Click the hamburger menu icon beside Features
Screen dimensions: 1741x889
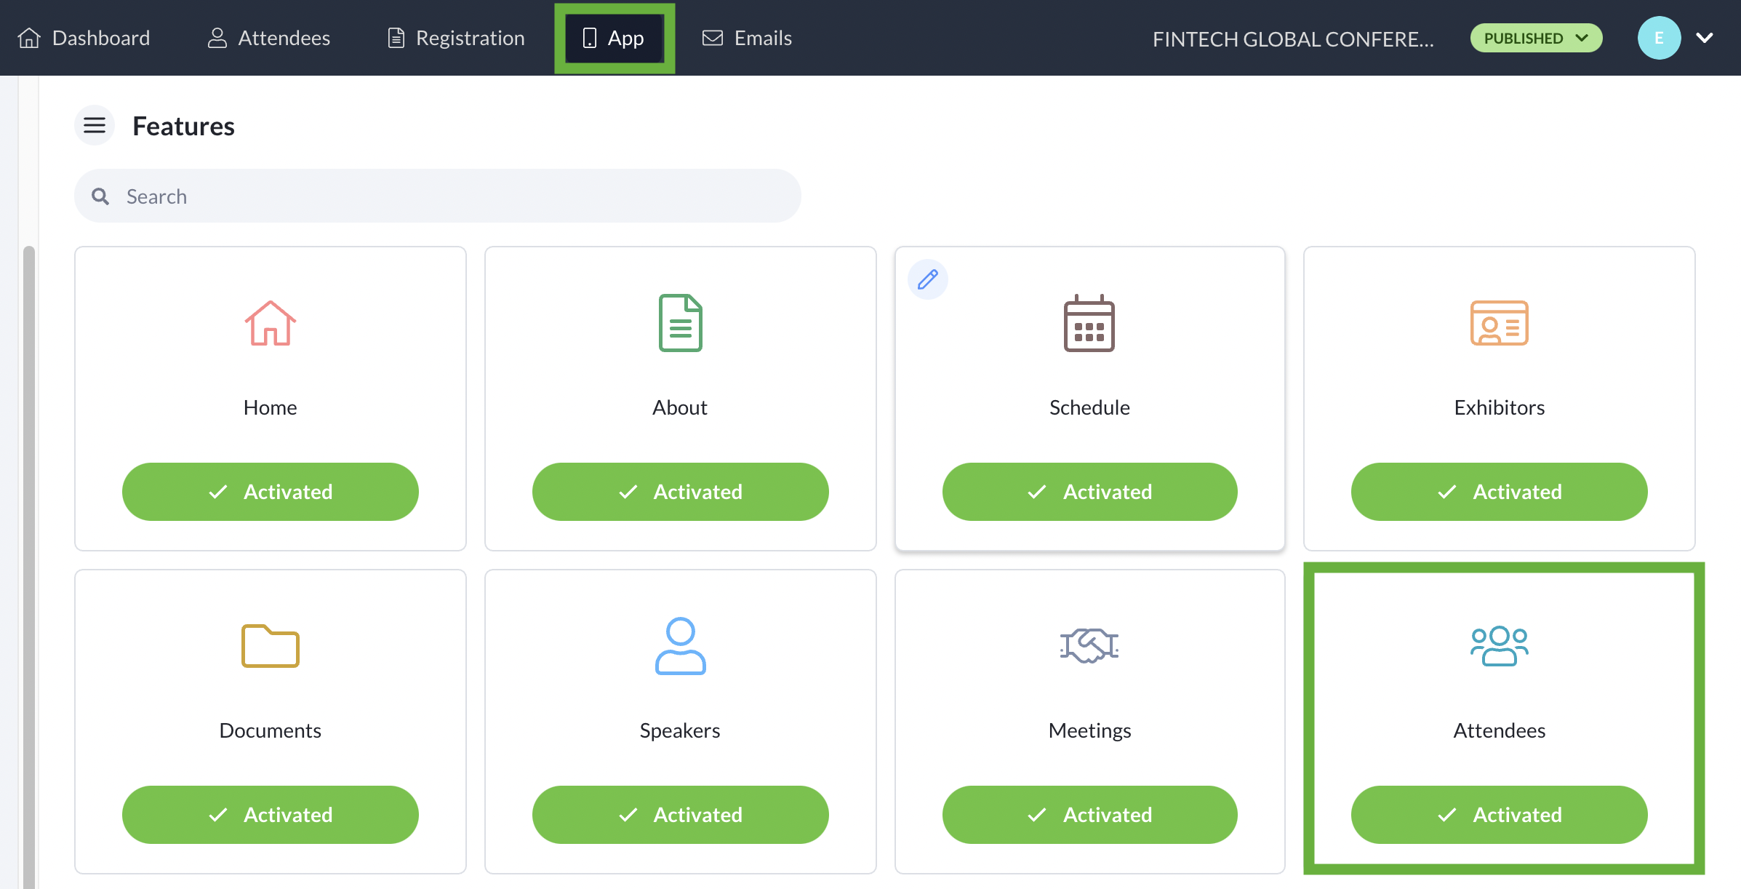point(95,126)
